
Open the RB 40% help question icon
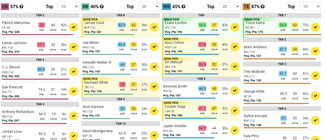[x=102, y=7]
